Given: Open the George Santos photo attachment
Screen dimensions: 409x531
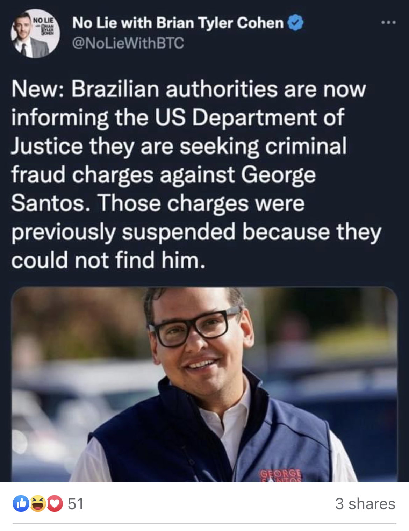Looking at the screenshot, I should tap(204, 385).
